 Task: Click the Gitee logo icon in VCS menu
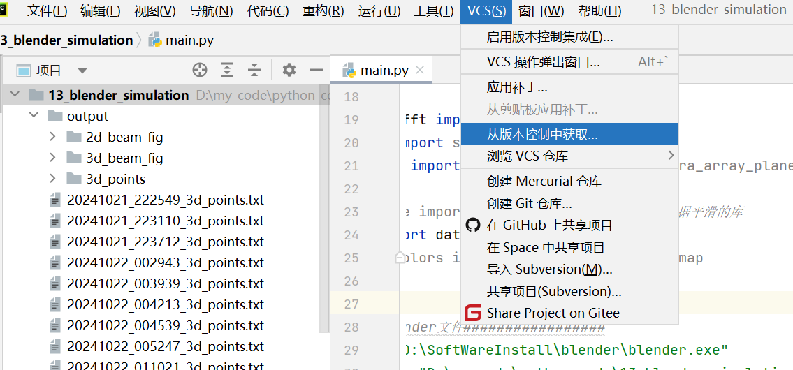click(x=474, y=313)
